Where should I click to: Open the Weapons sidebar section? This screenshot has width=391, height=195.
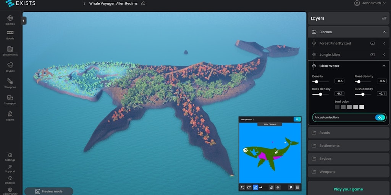[x=10, y=83]
